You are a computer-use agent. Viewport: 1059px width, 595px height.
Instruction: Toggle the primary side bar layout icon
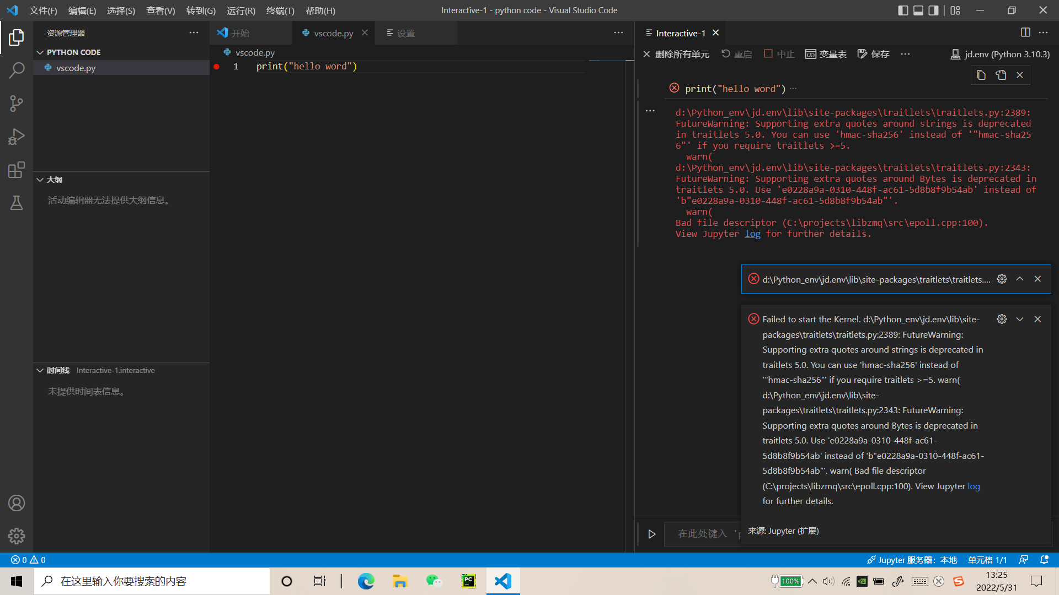(903, 10)
